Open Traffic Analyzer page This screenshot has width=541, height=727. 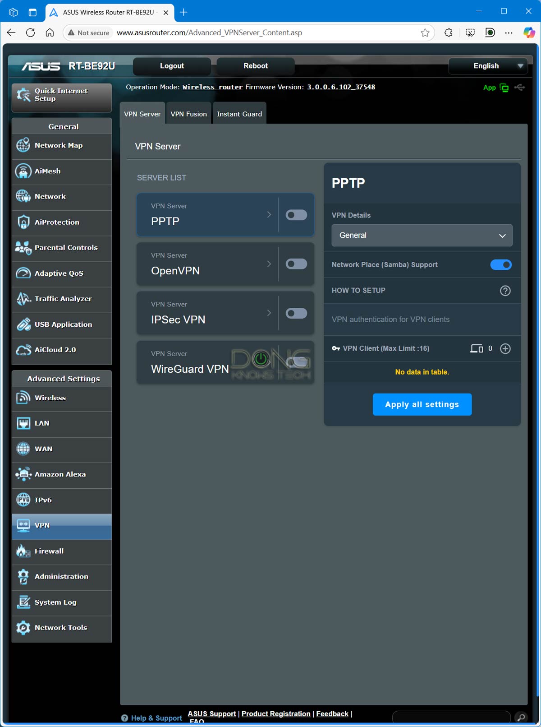point(62,299)
